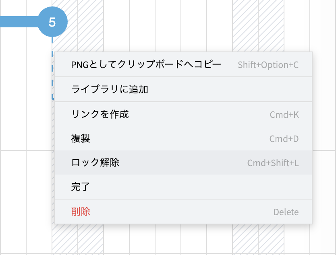Click hatched column right of marker 5

click(90, 24)
